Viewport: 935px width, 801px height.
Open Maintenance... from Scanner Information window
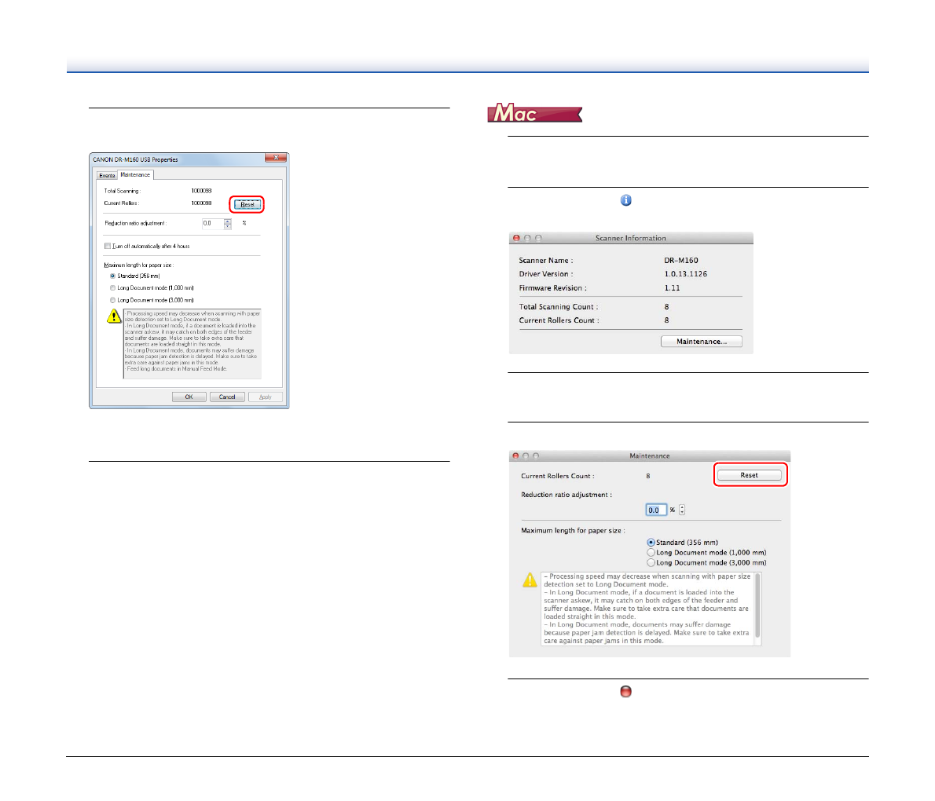pos(701,342)
